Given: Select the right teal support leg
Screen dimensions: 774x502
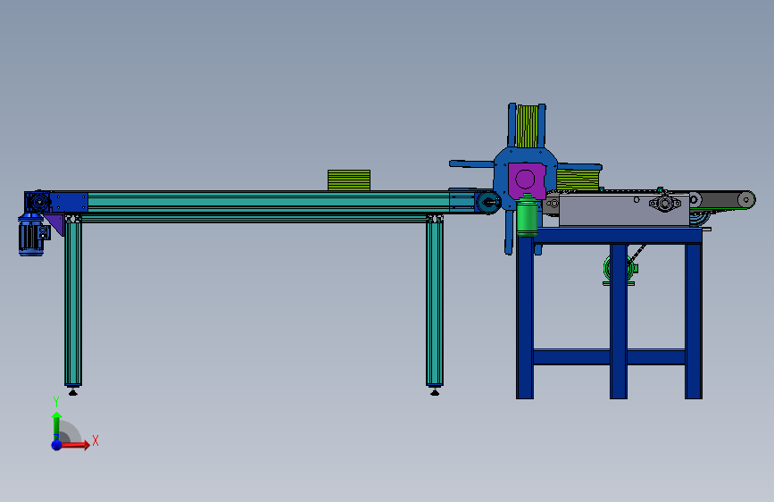Looking at the screenshot, I should coord(435,304).
